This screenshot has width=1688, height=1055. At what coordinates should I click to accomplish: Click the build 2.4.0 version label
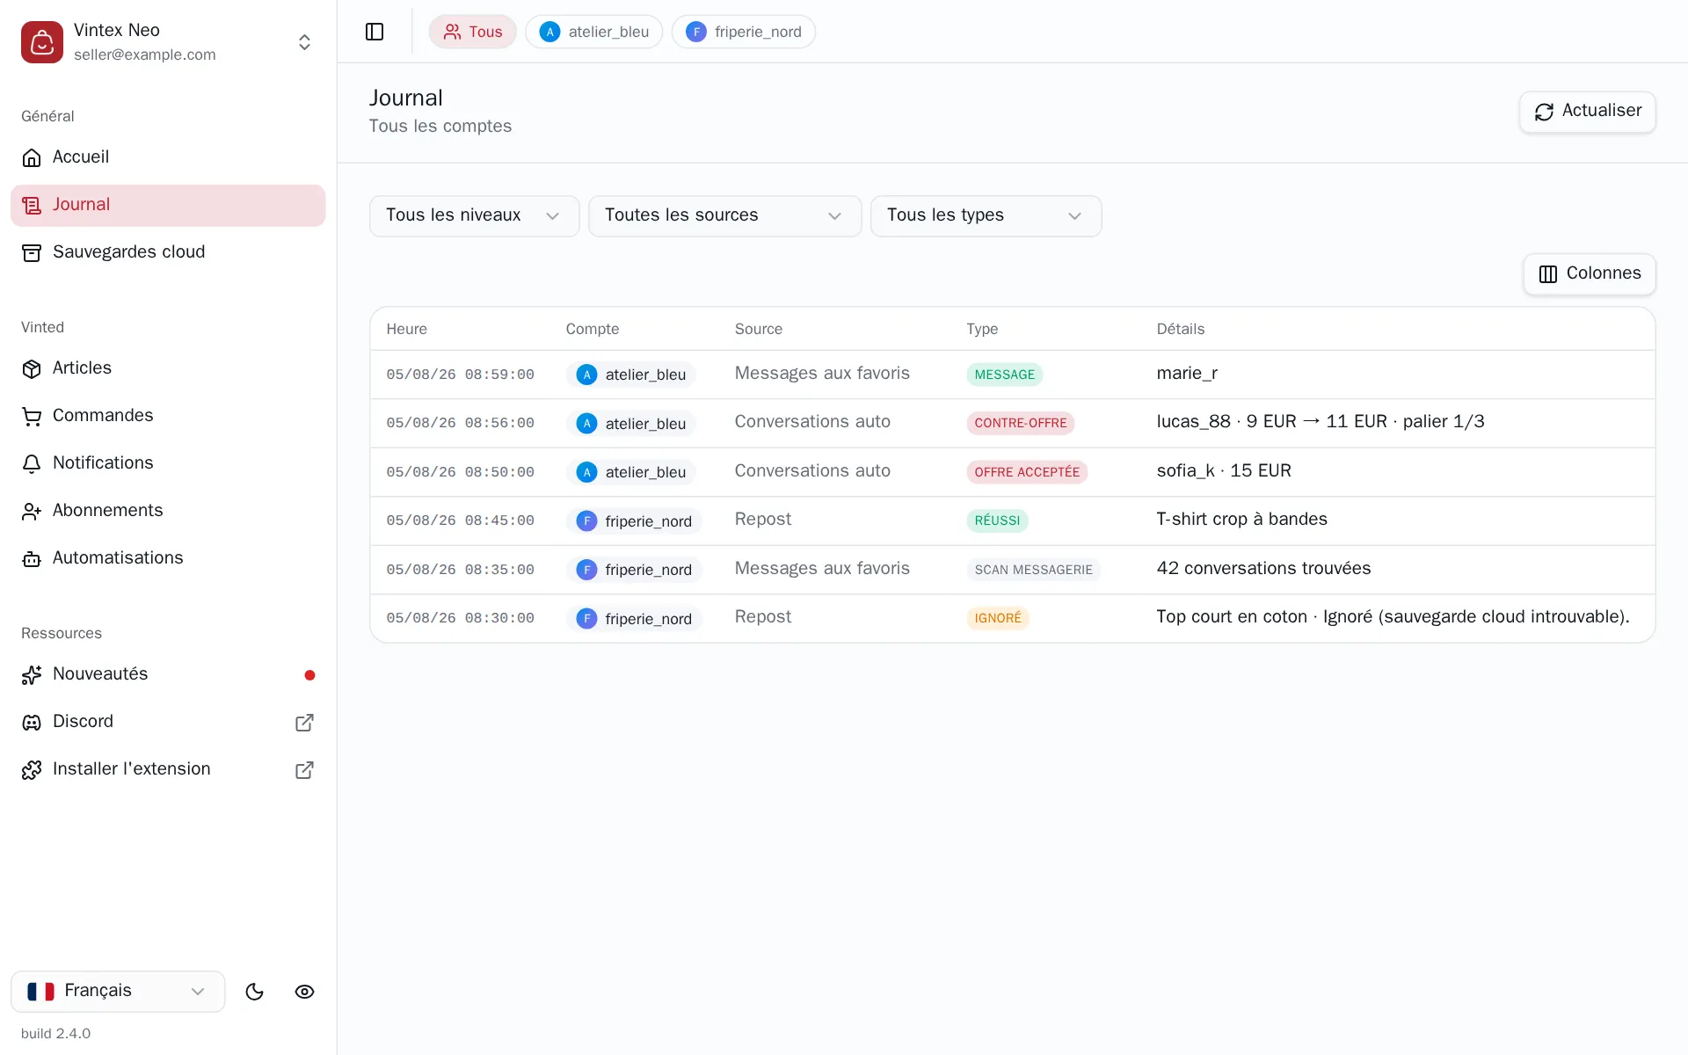click(x=55, y=1033)
